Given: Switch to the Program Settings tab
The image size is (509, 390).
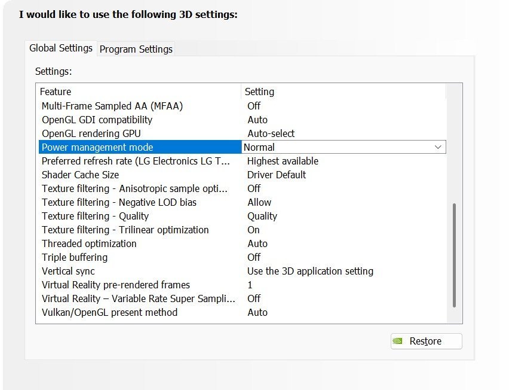Looking at the screenshot, I should coord(136,49).
